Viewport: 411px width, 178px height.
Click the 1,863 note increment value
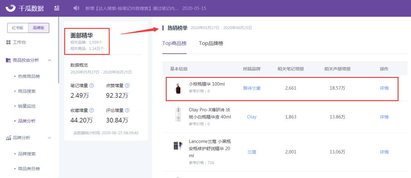[291, 117]
